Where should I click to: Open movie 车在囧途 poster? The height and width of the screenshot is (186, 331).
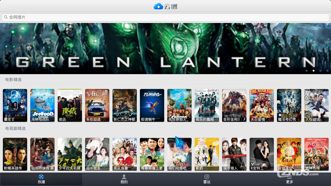pos(97,105)
